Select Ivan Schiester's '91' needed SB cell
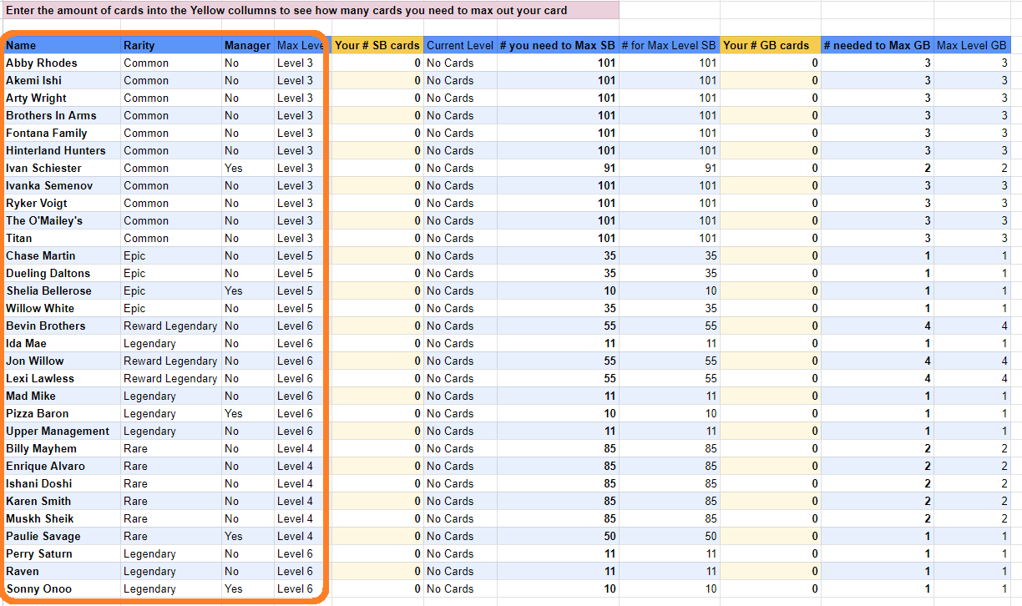Viewport: 1022px width, 606px height. pyautogui.click(x=558, y=168)
